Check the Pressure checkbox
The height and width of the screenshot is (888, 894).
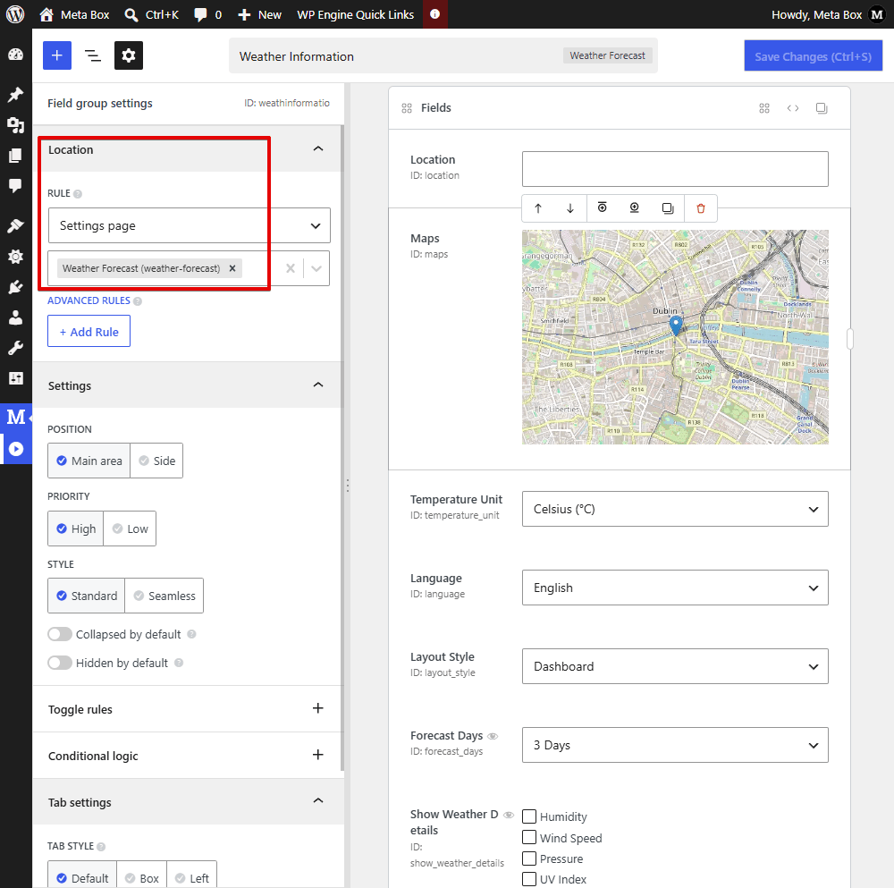529,858
